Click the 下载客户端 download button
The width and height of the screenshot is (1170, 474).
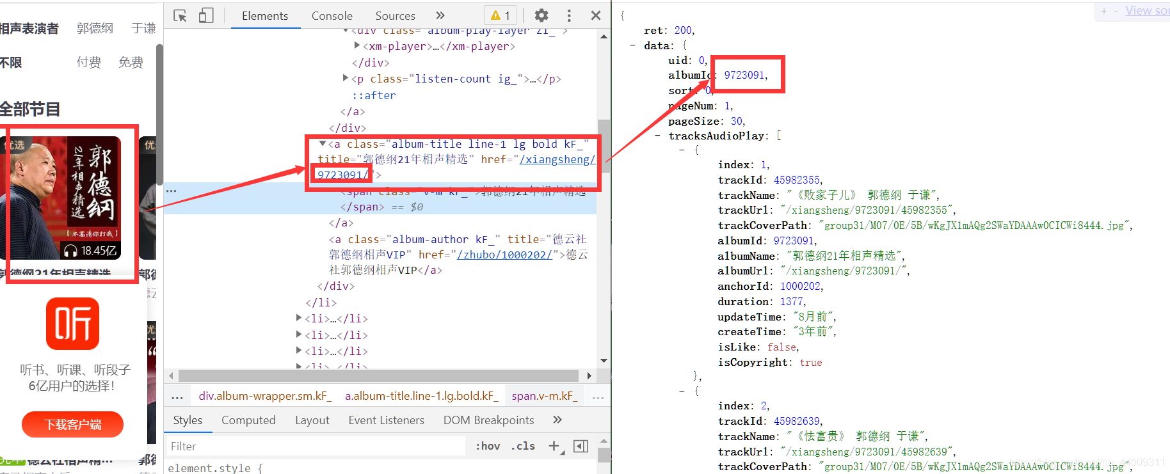(72, 425)
